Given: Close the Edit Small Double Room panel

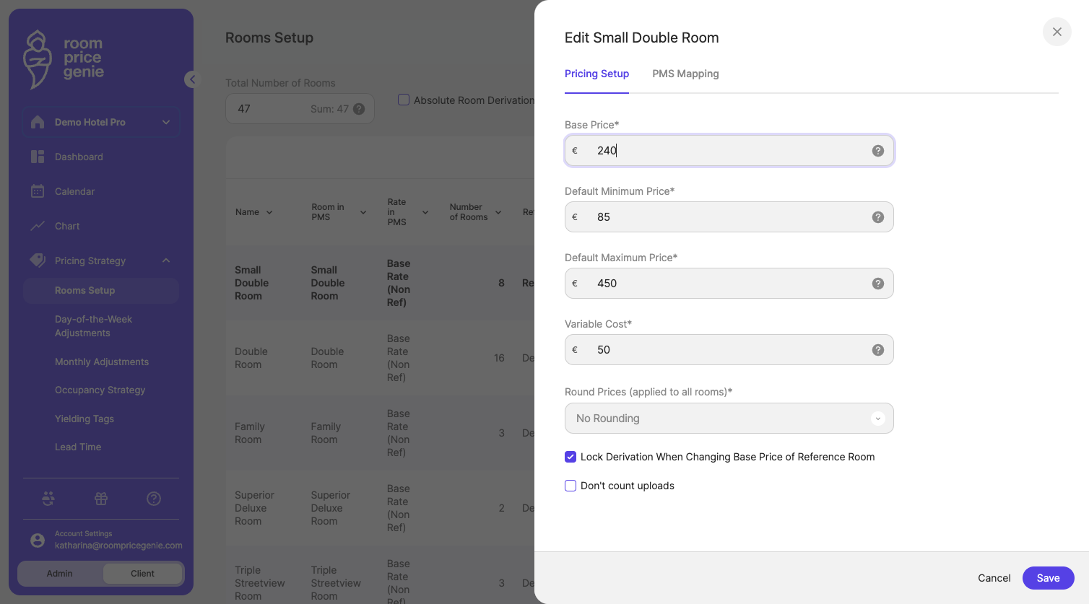Looking at the screenshot, I should 1057,32.
